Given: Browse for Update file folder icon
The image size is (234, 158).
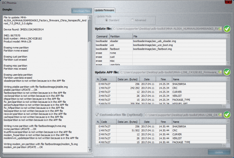Looking at the screenshot, I should pos(220,29).
